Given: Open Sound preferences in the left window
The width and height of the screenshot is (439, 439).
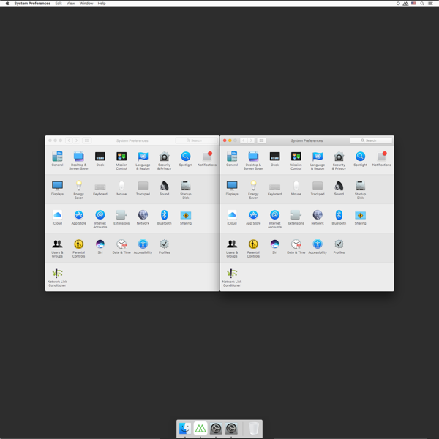Looking at the screenshot, I should coord(165,188).
